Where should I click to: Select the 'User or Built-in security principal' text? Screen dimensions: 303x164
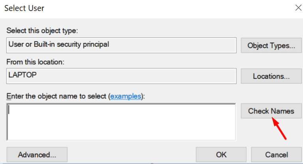(x=59, y=45)
